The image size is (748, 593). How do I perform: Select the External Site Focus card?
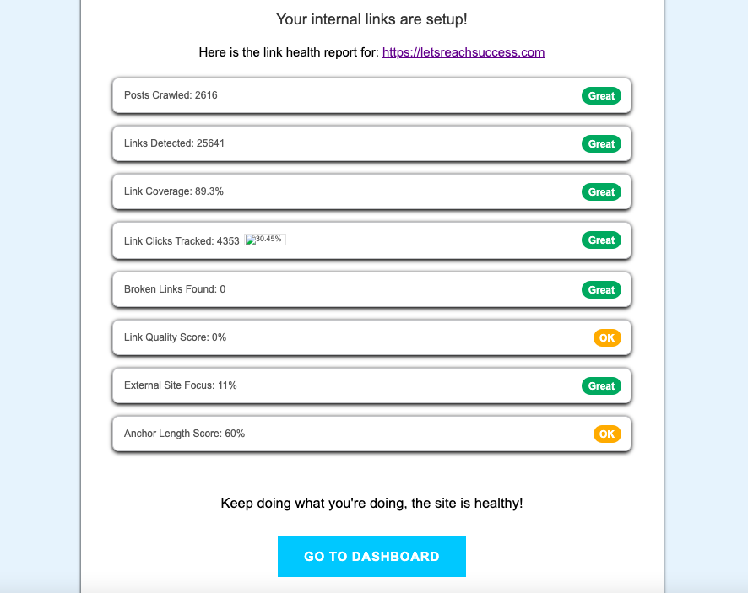(338, 385)
